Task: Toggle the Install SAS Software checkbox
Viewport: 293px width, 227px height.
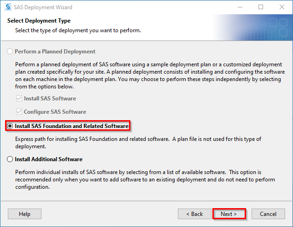Action: (x=19, y=98)
